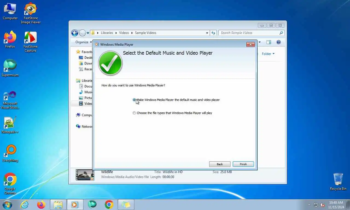Screen dimensions: 350x210
Task: Click the Wildlife video thumbnail in details pane
Action: [85, 175]
